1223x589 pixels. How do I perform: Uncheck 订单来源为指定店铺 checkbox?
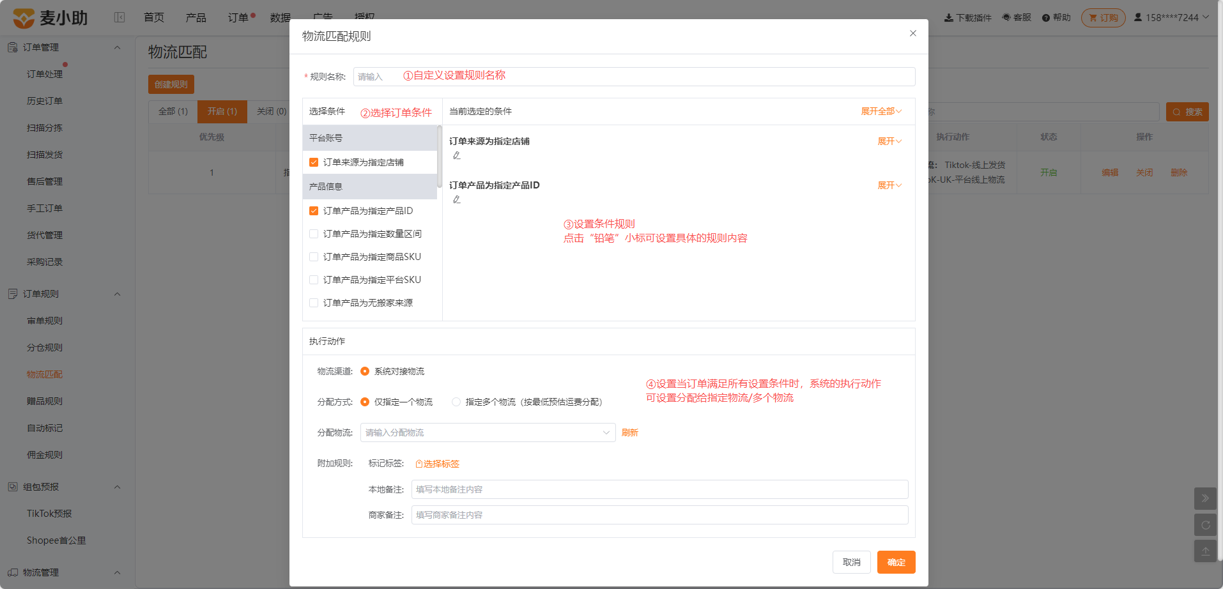314,162
